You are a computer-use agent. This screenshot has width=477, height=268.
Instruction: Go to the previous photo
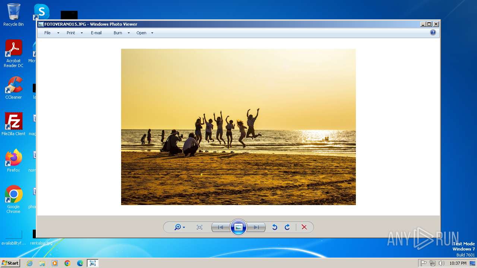(x=221, y=227)
